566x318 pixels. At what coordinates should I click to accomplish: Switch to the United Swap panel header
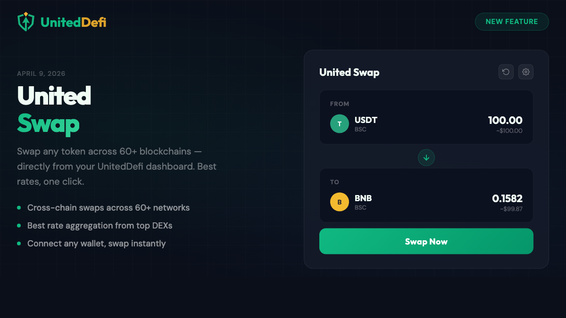tap(350, 72)
